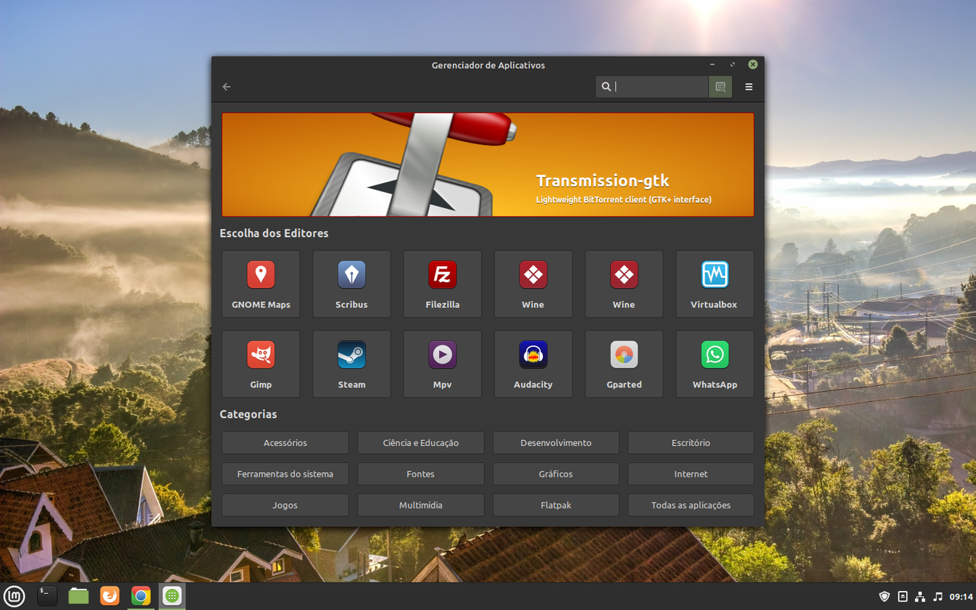Open the Transmission-gtk featured banner
The width and height of the screenshot is (976, 610).
click(488, 165)
